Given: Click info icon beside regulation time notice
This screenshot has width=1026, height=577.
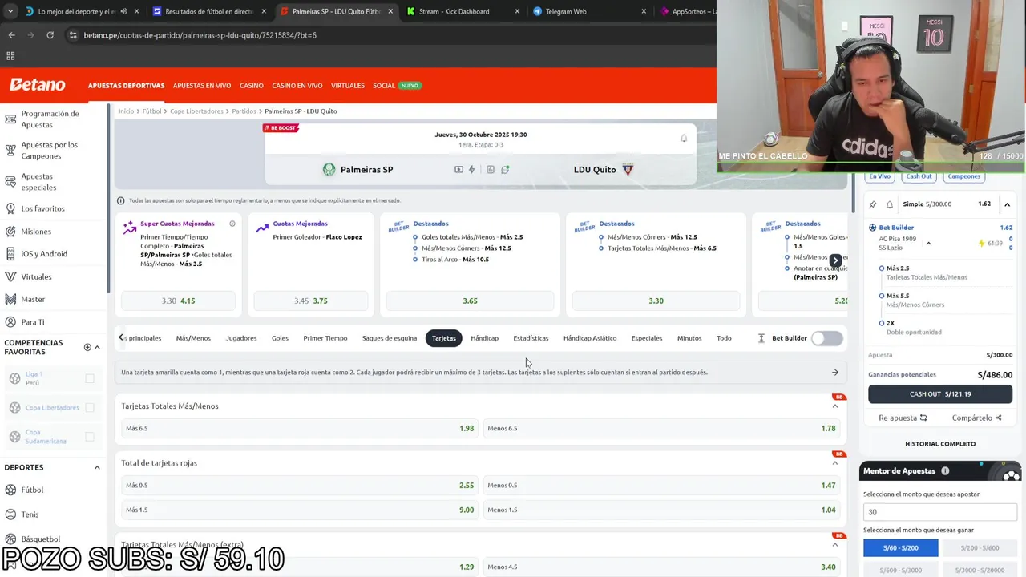Looking at the screenshot, I should click(x=121, y=200).
